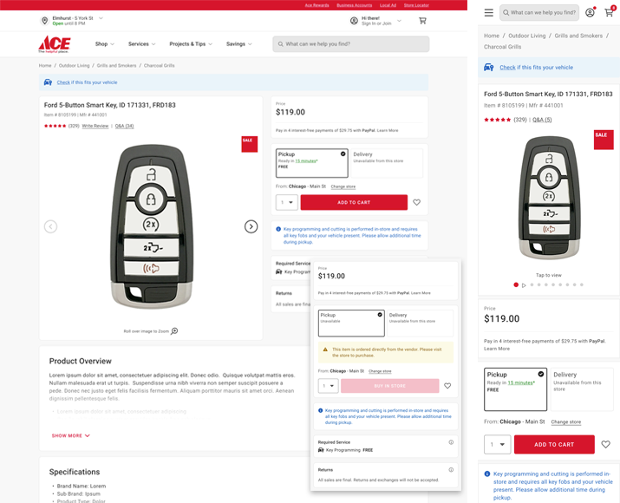Viewport: 620px width, 503px height.
Task: Click the mobile search field
Action: pos(539,13)
